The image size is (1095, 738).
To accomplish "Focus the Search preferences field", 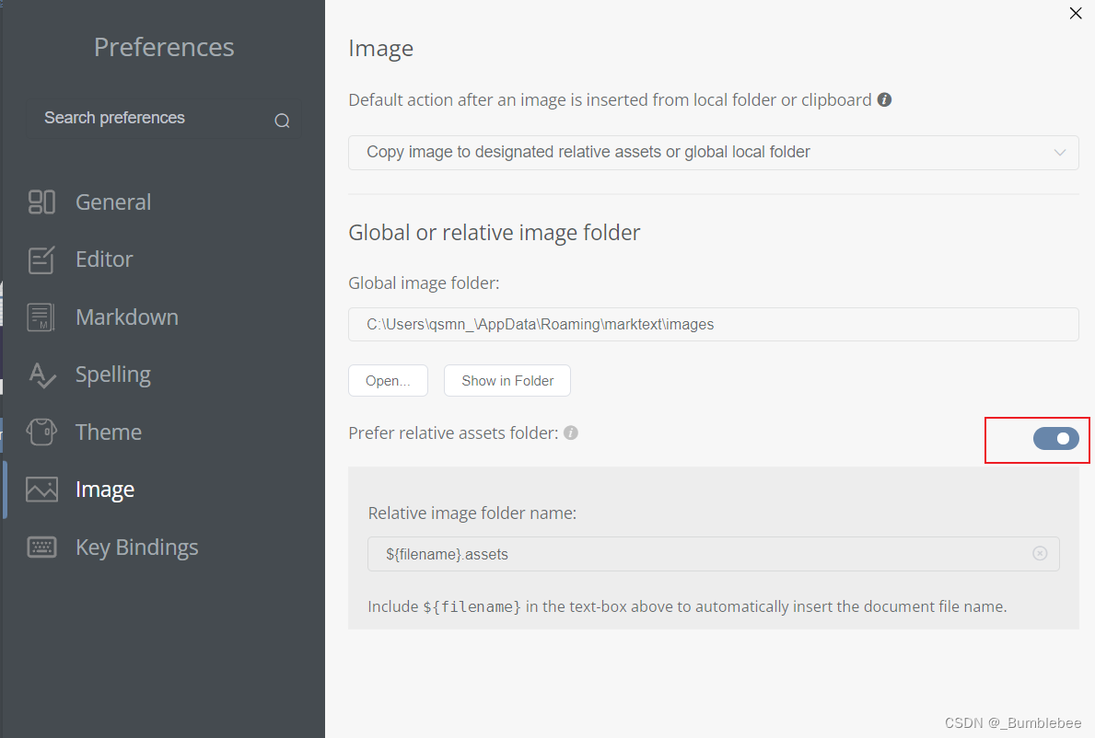I will click(147, 119).
